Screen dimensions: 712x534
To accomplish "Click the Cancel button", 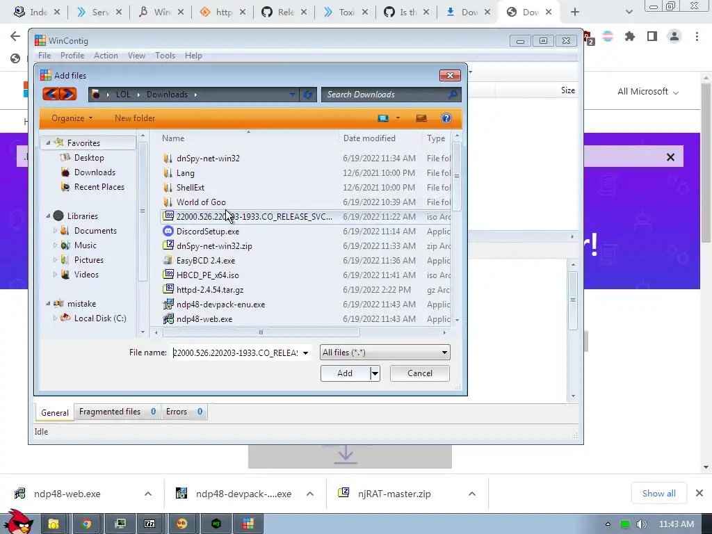I will pos(419,373).
